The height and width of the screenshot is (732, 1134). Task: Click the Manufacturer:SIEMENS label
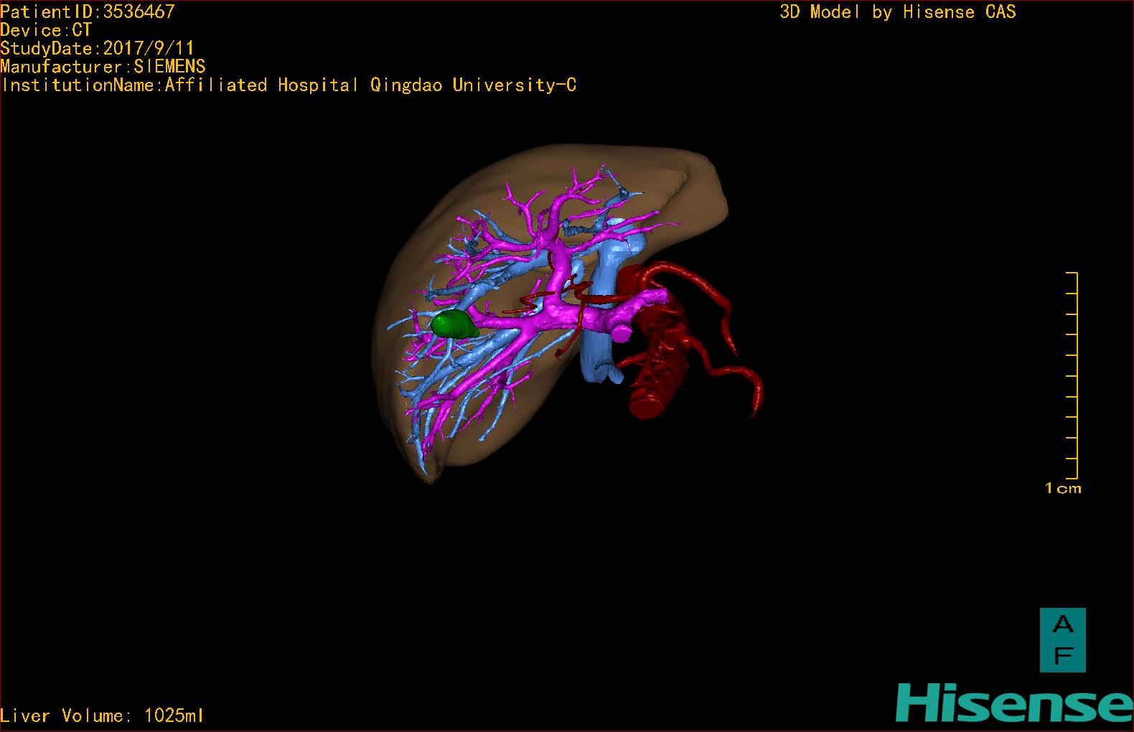click(103, 67)
